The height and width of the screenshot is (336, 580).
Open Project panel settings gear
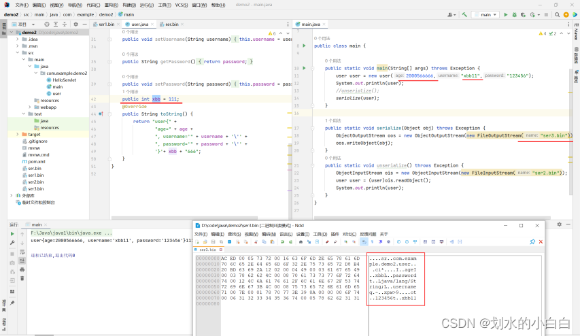click(x=76, y=24)
